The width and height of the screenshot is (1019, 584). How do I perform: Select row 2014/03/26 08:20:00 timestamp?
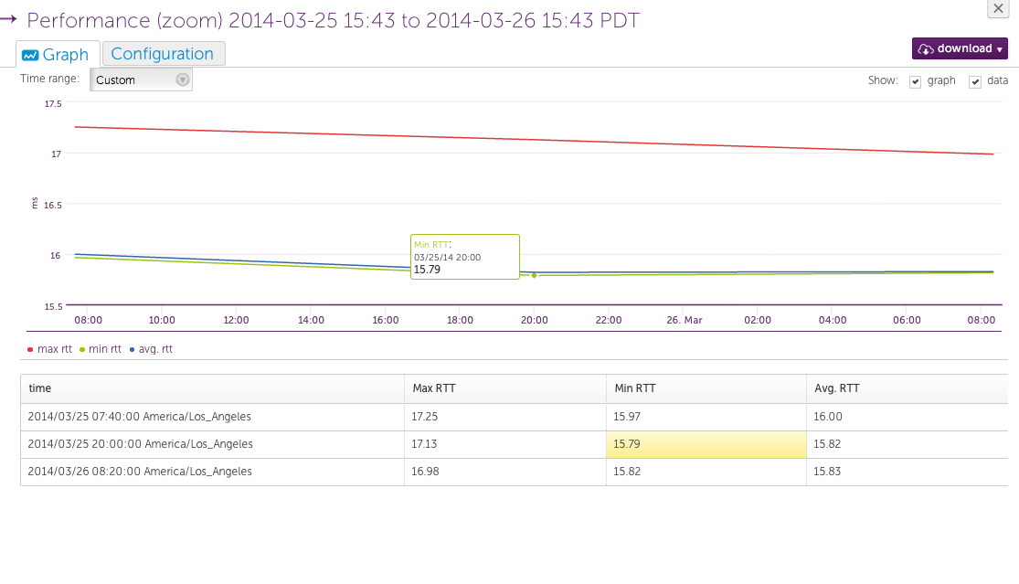[140, 472]
